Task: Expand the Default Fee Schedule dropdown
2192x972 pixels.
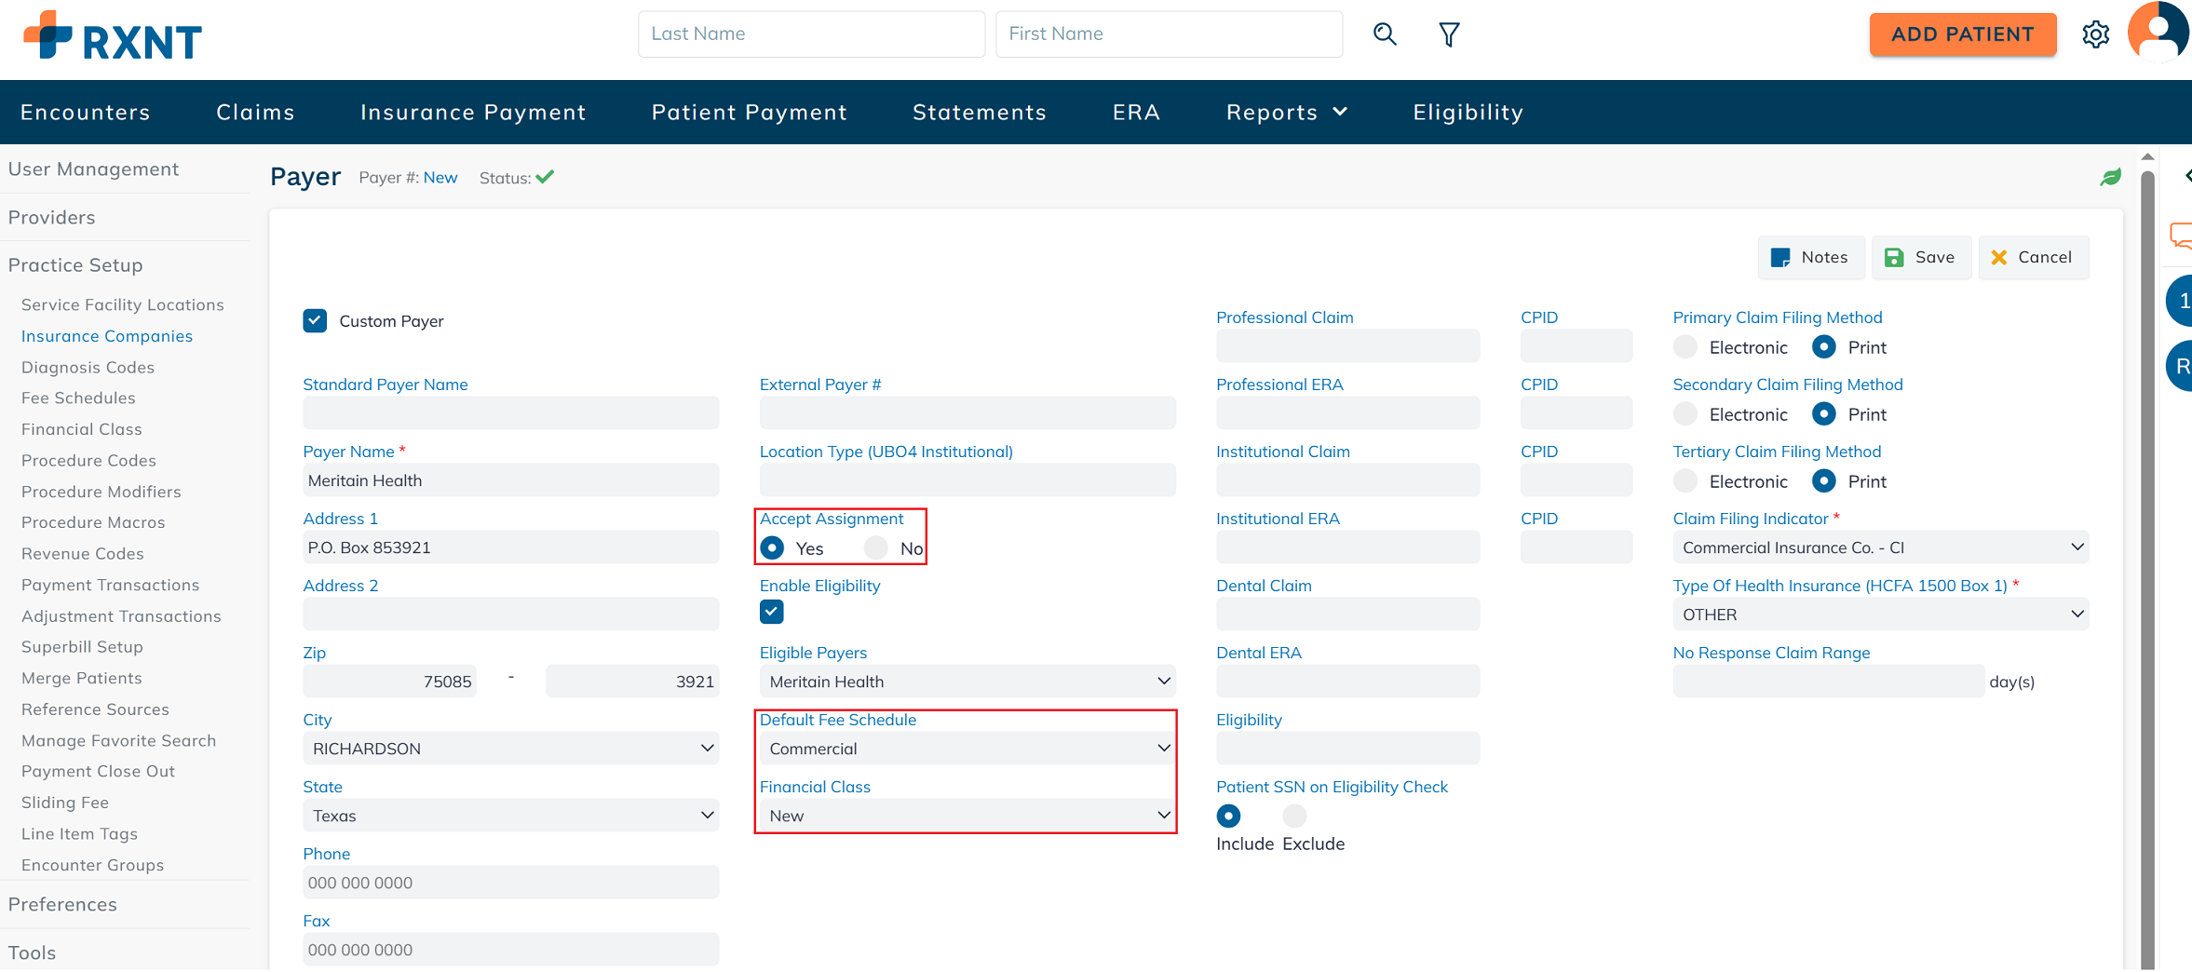Action: tap(967, 749)
